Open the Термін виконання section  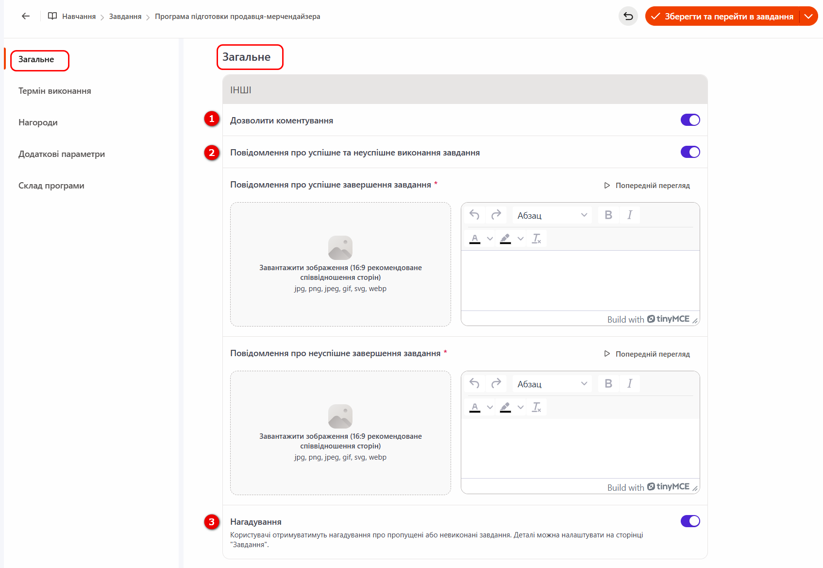[54, 91]
